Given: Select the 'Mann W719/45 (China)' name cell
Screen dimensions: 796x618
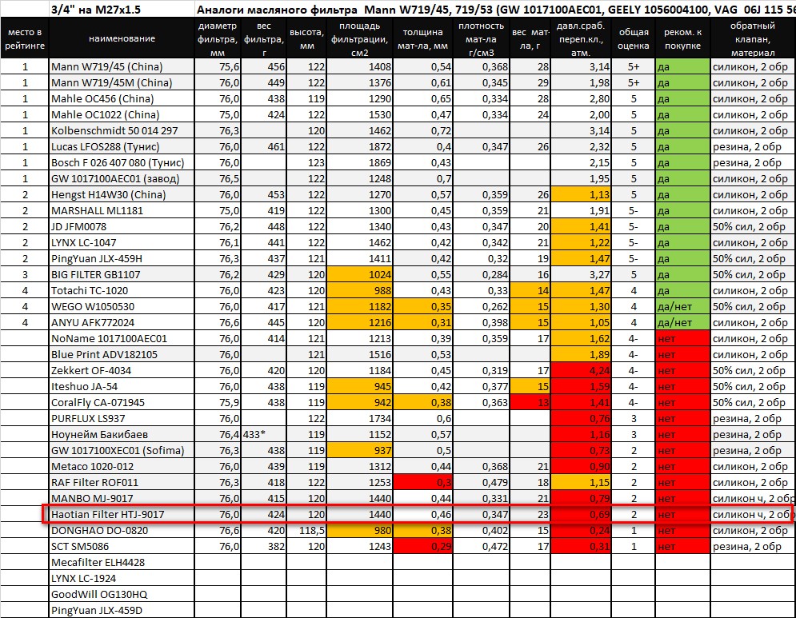Looking at the screenshot, I should [122, 66].
